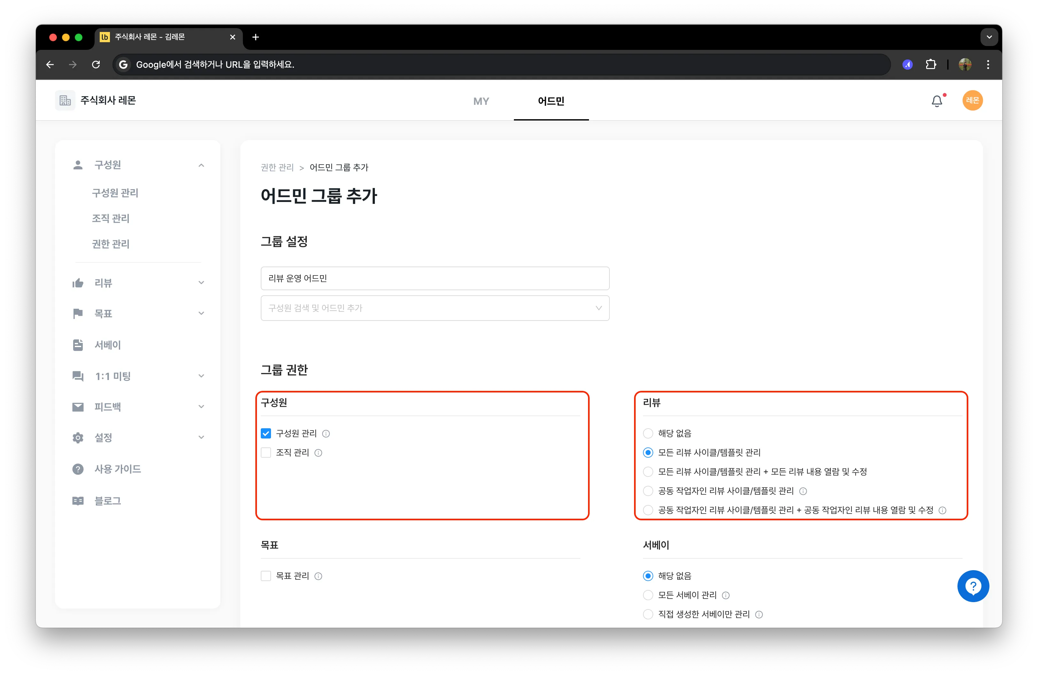Select the 어드민 tab
This screenshot has width=1038, height=675.
551,101
